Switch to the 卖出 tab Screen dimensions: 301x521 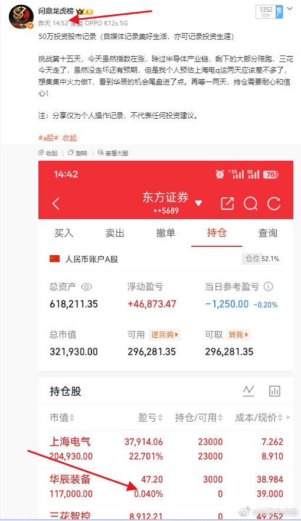(x=115, y=233)
